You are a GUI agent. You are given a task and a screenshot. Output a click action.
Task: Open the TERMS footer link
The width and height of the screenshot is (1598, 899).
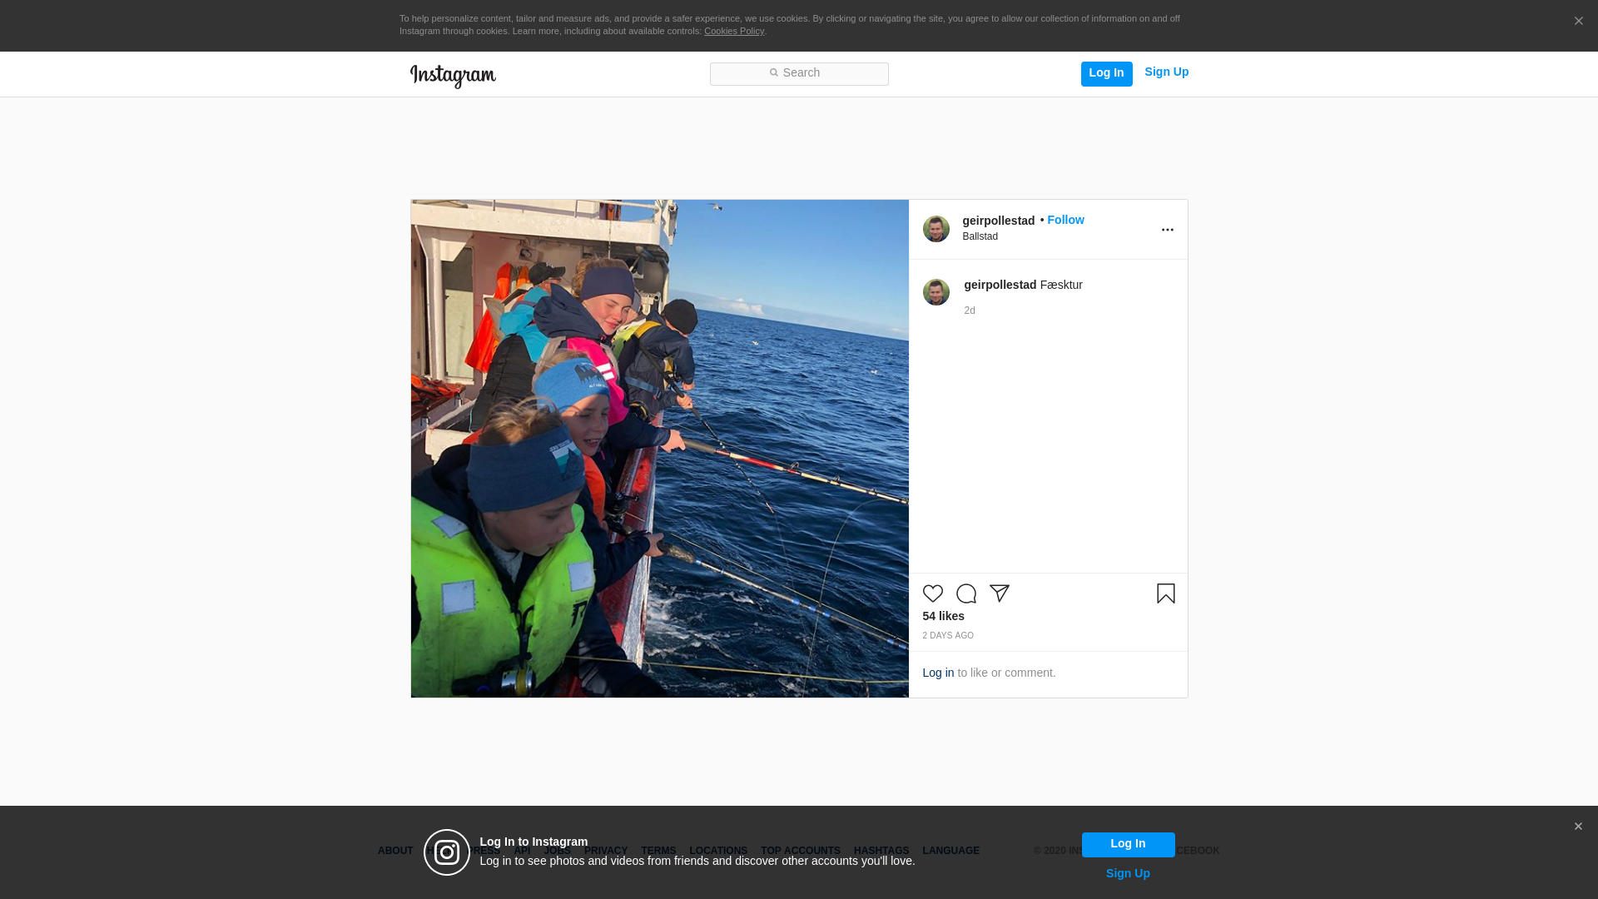[658, 851]
